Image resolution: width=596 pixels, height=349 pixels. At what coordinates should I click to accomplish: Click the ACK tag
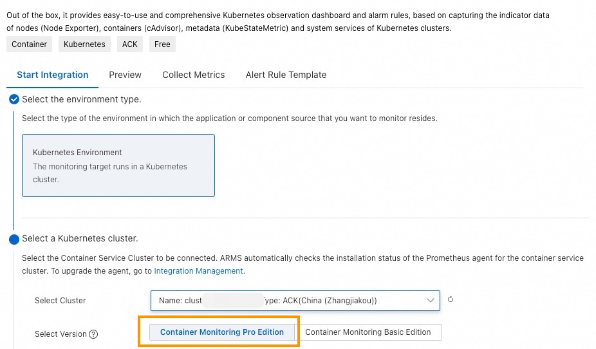[129, 44]
